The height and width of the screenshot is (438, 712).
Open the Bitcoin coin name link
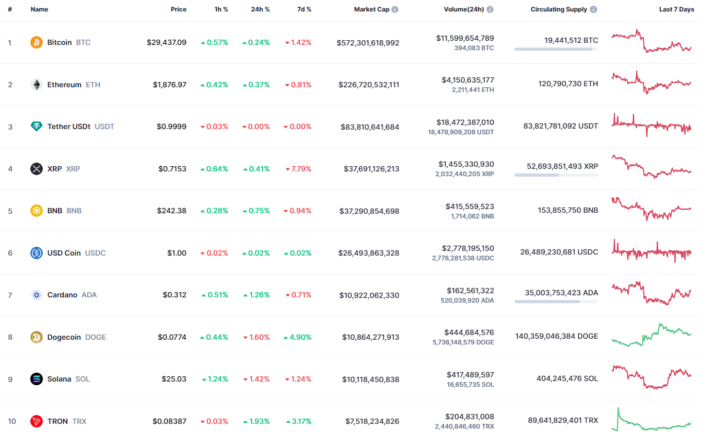(59, 42)
